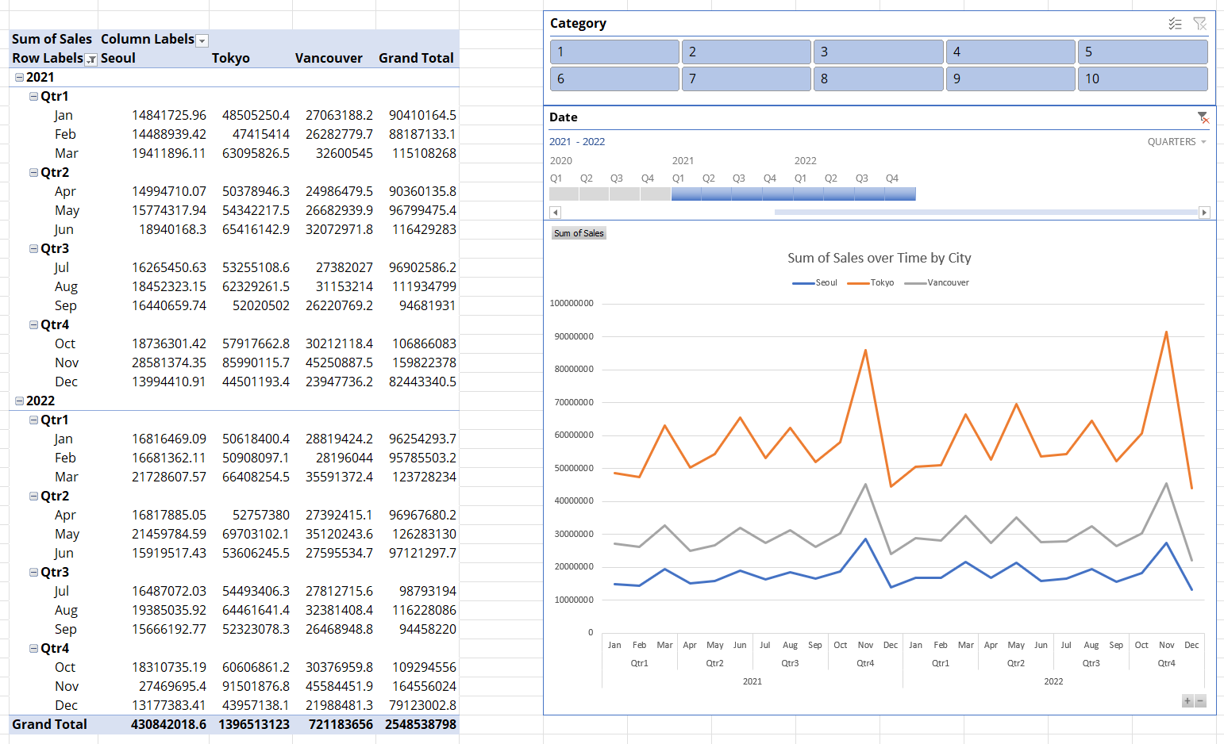Click the chart's collapse field minus button

(x=1200, y=700)
